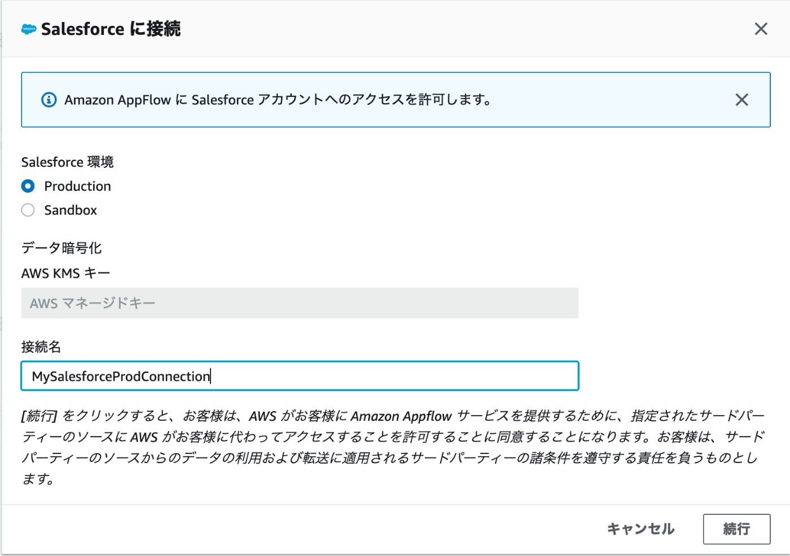The image size is (790, 556).
Task: Close the Salesforce connection dialog
Action: (x=761, y=29)
